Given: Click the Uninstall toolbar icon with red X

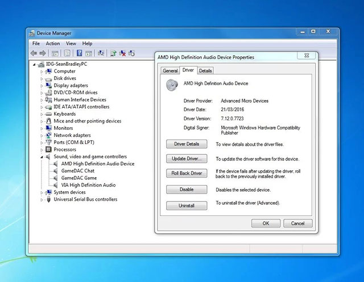Looking at the screenshot, I should point(122,53).
